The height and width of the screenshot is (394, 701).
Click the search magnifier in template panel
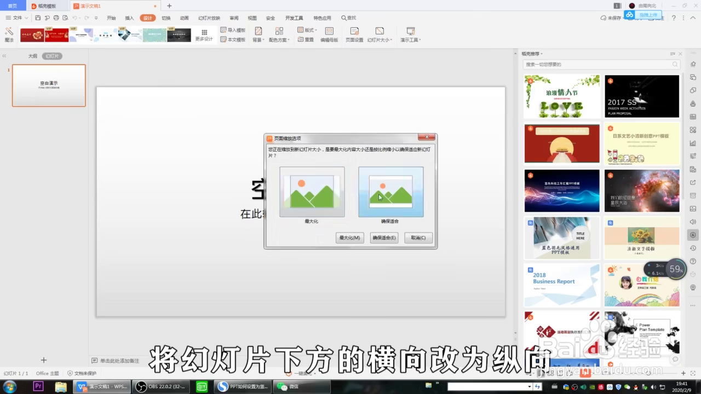pos(676,65)
